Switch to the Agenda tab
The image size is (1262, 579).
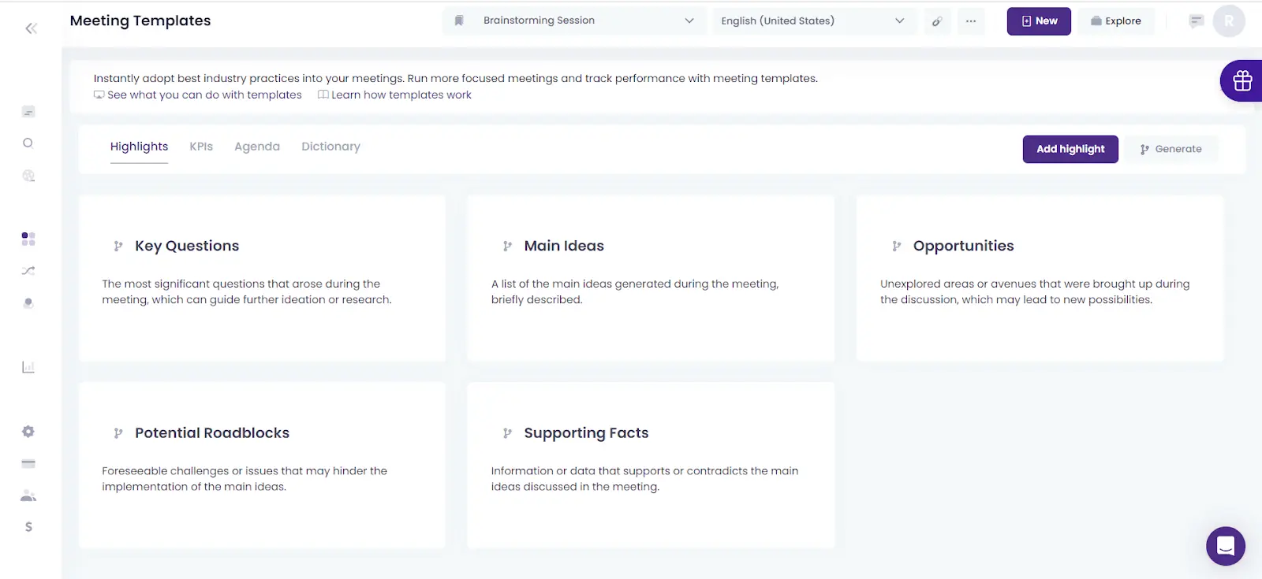[257, 147]
